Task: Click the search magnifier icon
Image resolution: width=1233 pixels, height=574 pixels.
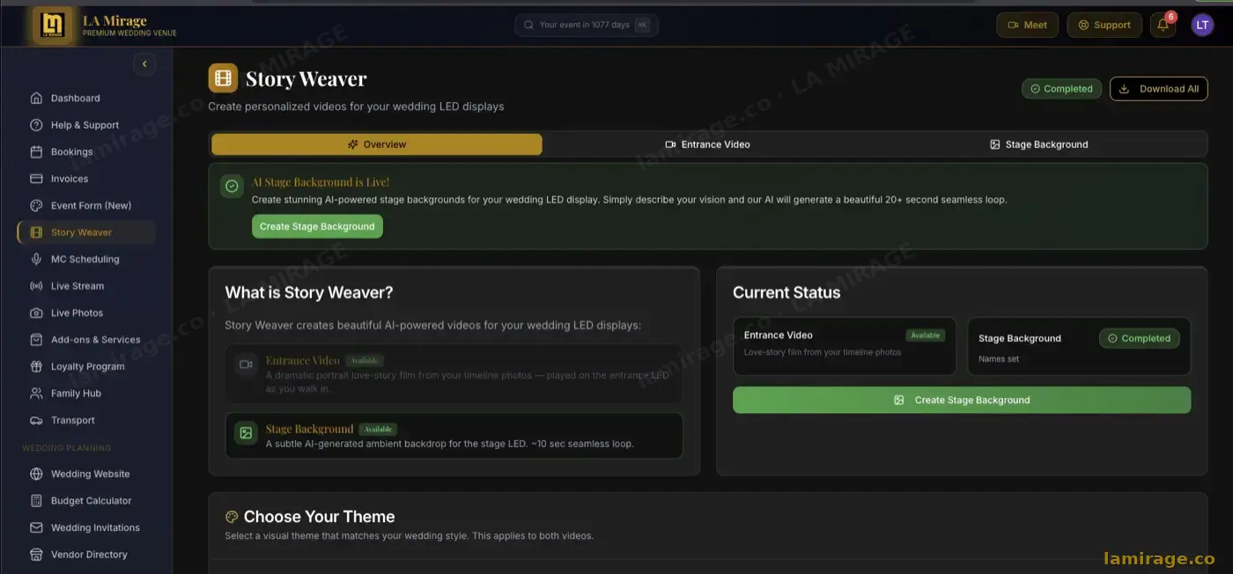Action: tap(528, 25)
